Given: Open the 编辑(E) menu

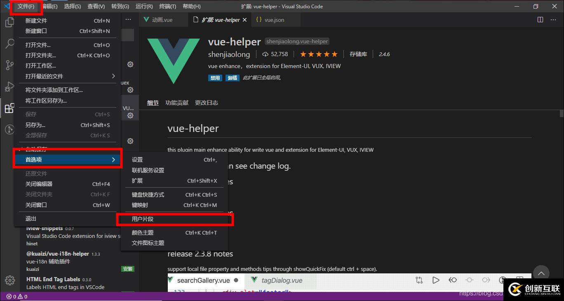Looking at the screenshot, I should [49, 7].
